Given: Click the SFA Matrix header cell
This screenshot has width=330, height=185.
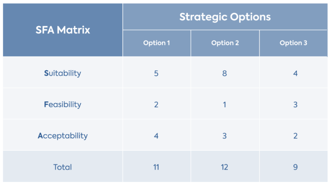Looking at the screenshot, I should point(62,30).
